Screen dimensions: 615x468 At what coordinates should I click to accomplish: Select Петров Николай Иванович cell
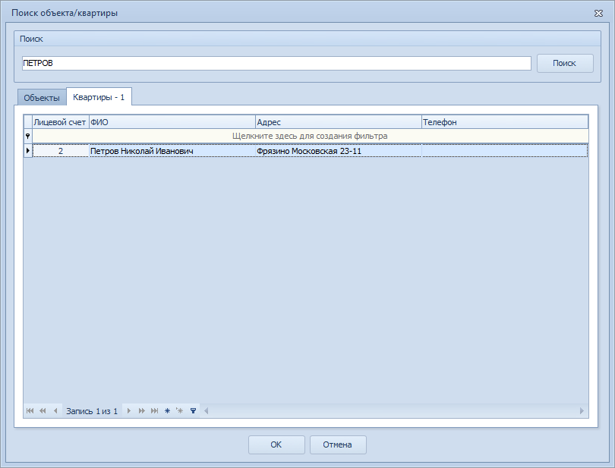pos(172,151)
